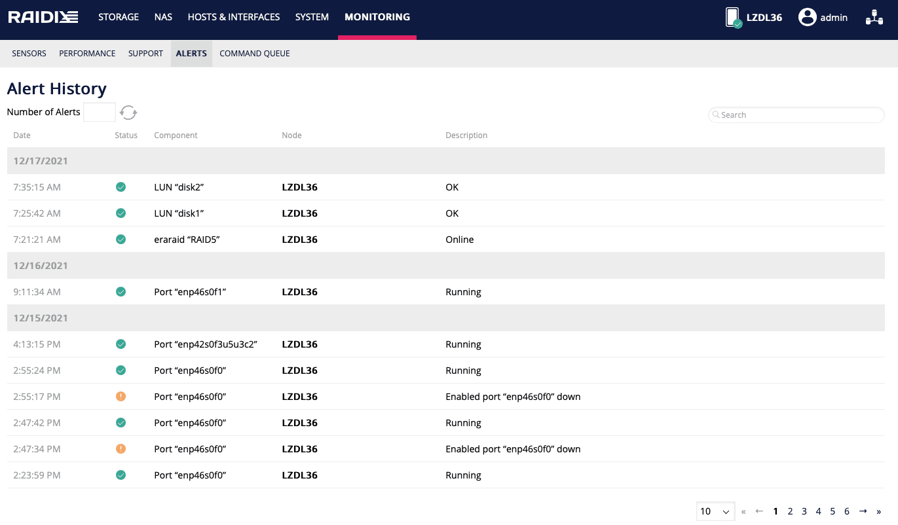Click the LZDL36 node in the disk2 row
The height and width of the screenshot is (525, 898).
[299, 187]
